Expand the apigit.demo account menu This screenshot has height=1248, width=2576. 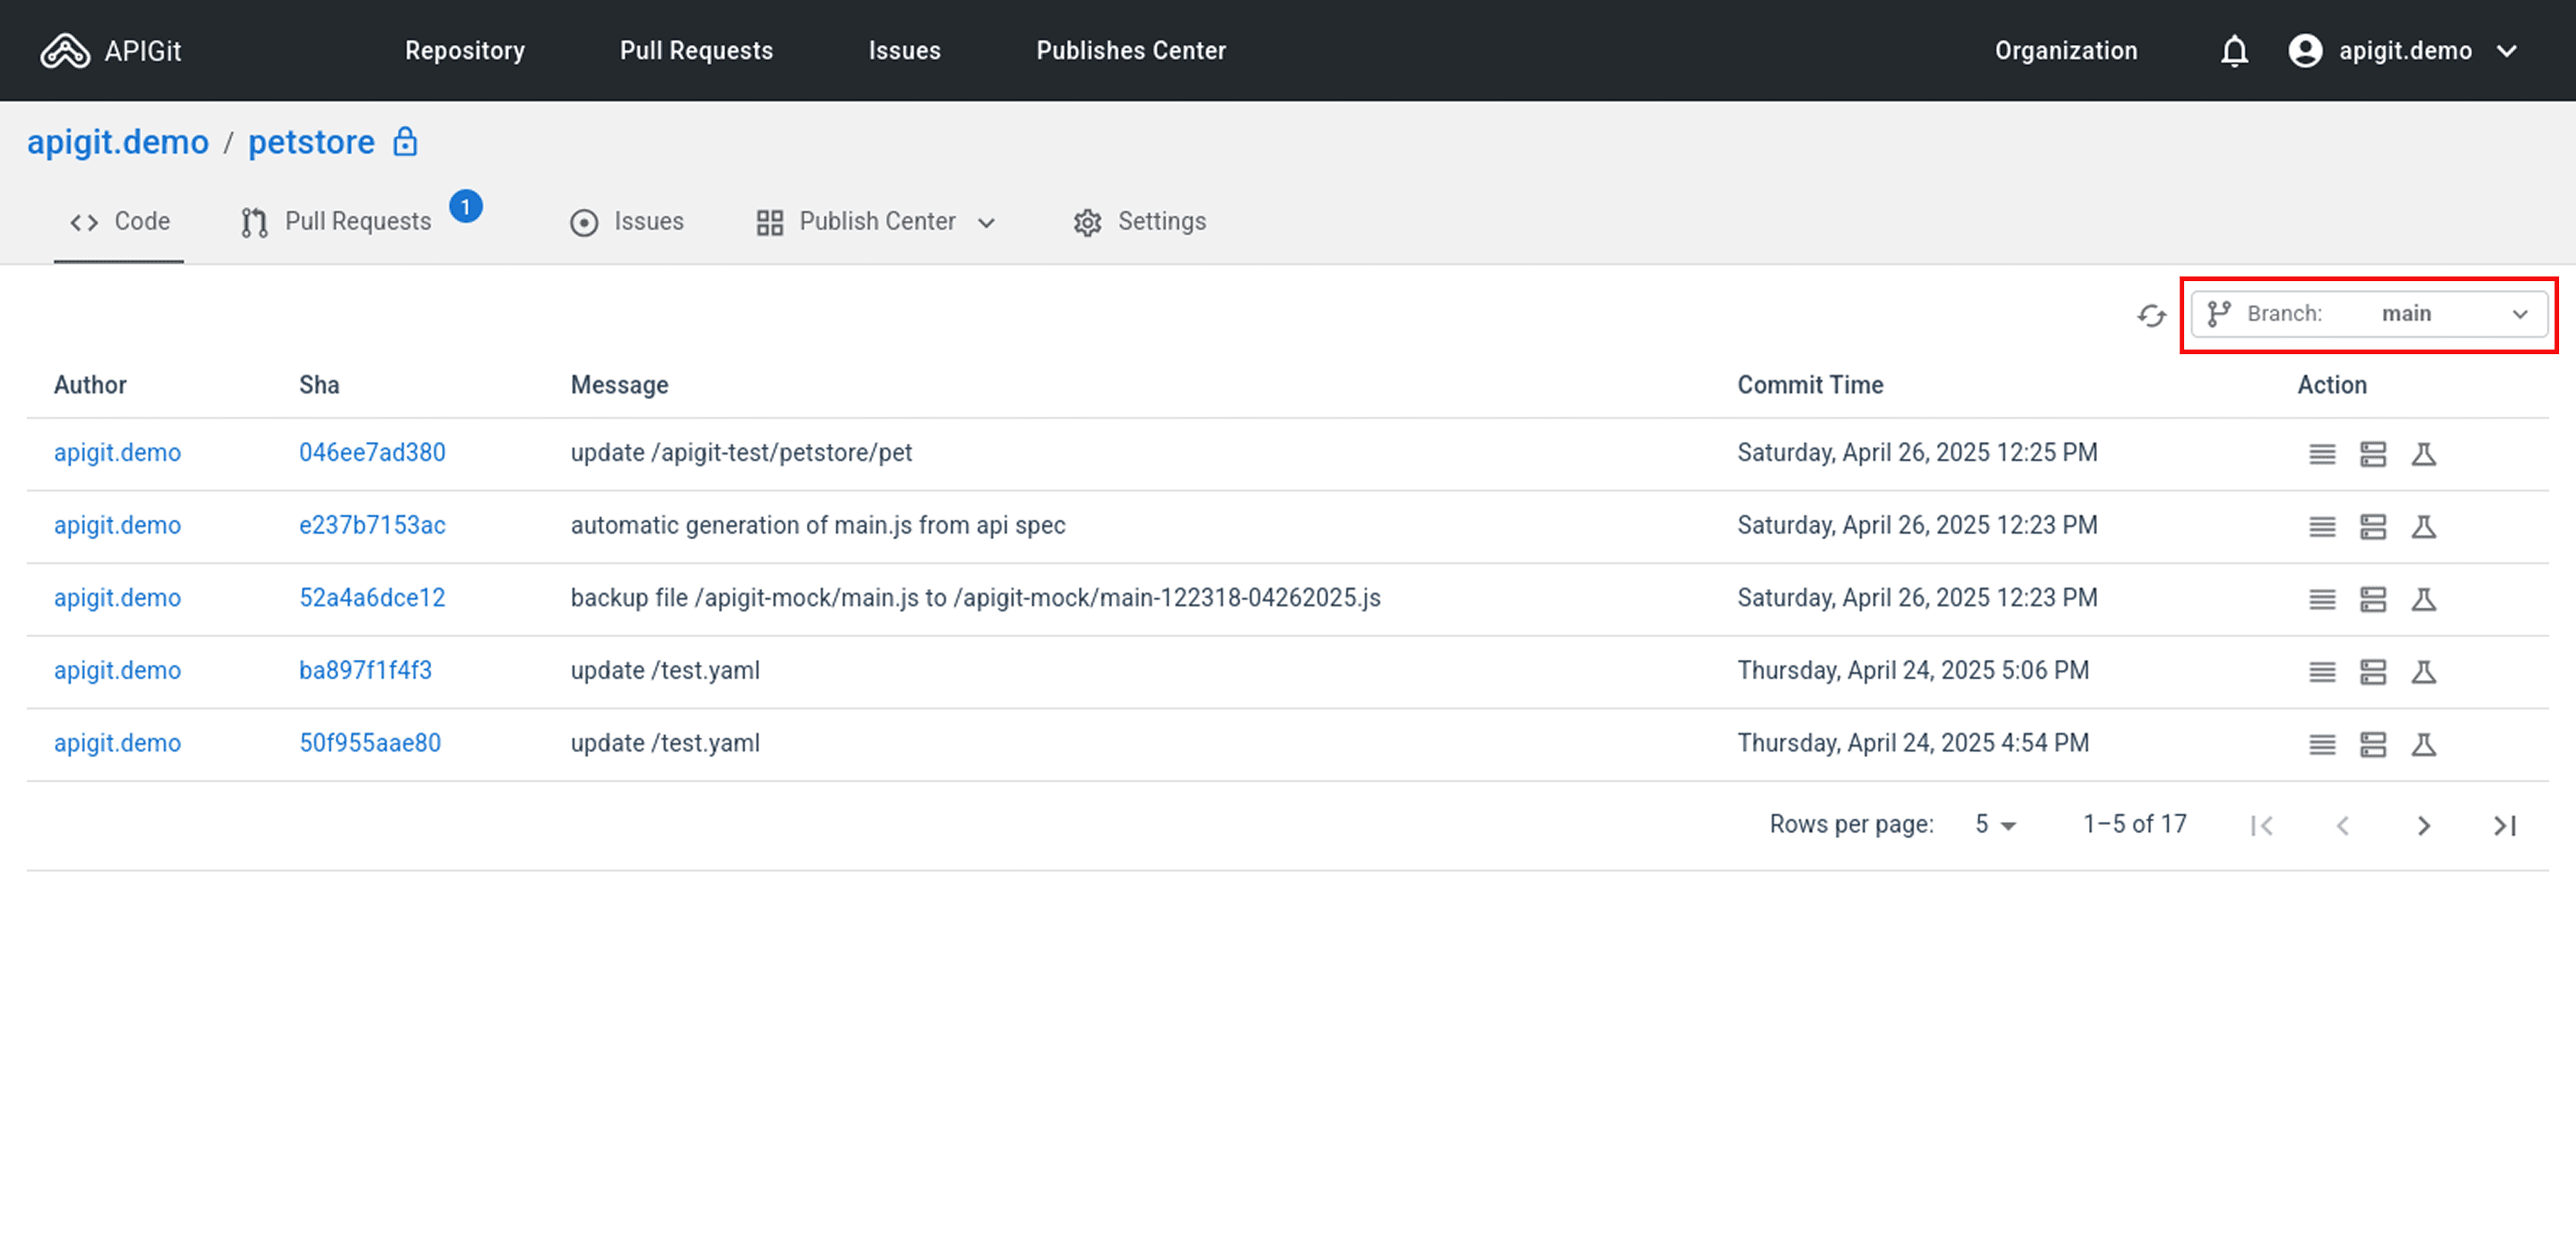[2506, 51]
